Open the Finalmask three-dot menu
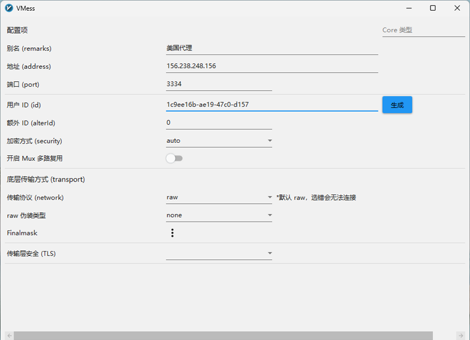Screen dimensions: 470x340 click(x=172, y=233)
